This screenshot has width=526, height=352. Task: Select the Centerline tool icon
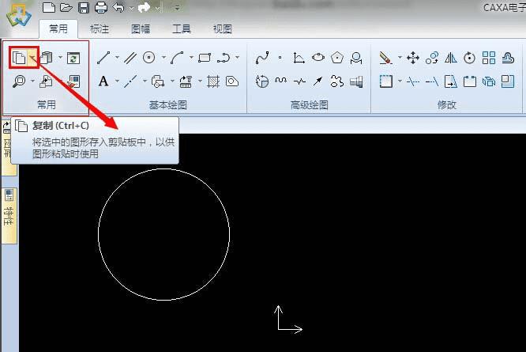[x=130, y=81]
